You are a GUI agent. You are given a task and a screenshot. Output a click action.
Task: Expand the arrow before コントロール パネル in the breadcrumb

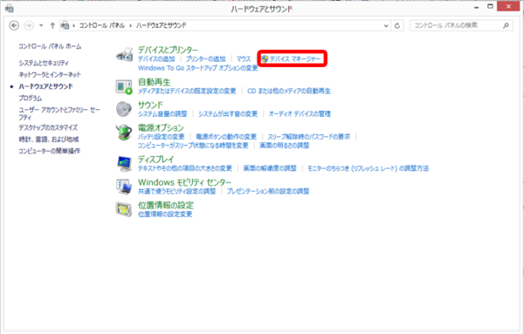(x=74, y=25)
